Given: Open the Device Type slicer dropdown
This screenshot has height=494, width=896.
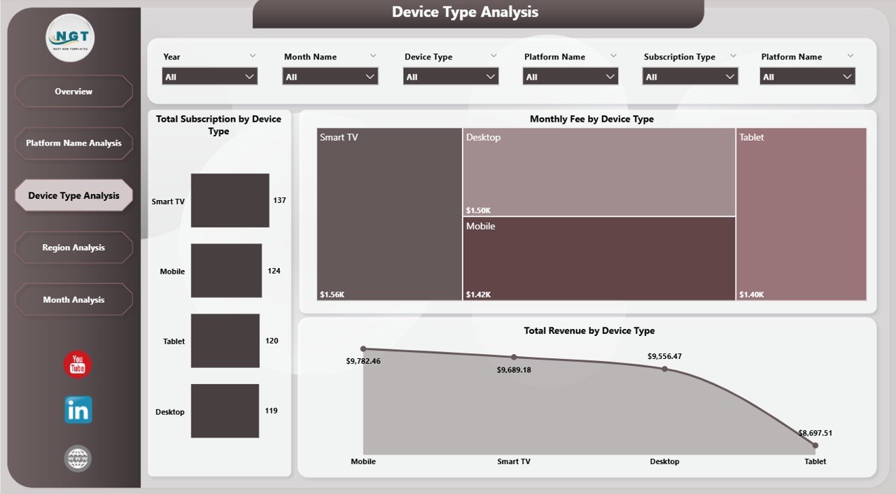Looking at the screenshot, I should [x=450, y=76].
